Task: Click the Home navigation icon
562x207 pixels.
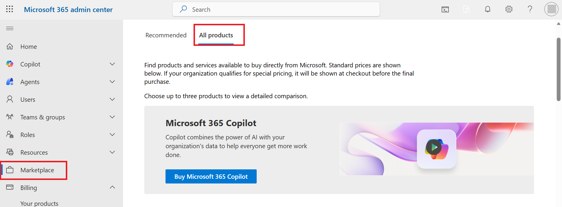Action: coord(10,46)
